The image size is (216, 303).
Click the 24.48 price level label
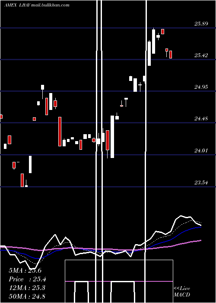click(x=201, y=119)
